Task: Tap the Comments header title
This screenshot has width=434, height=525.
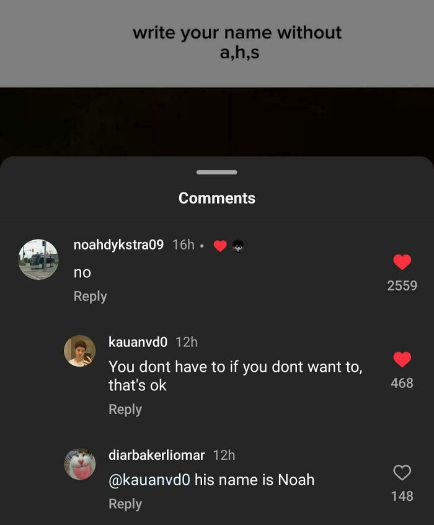Action: pyautogui.click(x=217, y=198)
